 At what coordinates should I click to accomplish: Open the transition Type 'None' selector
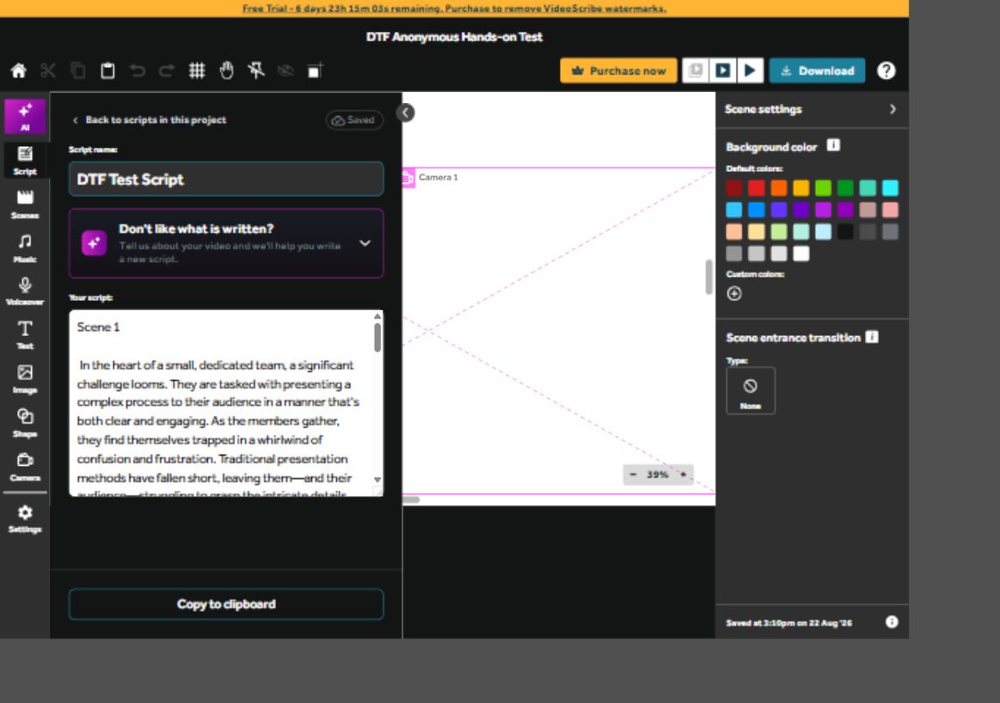click(751, 391)
